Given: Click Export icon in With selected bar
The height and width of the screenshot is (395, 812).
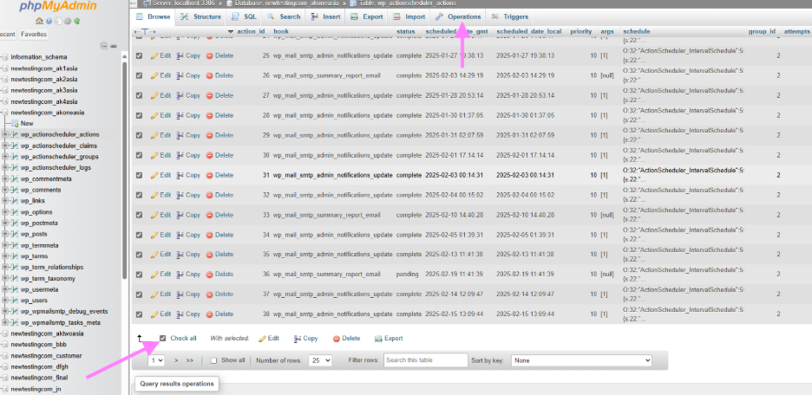Looking at the screenshot, I should (378, 339).
